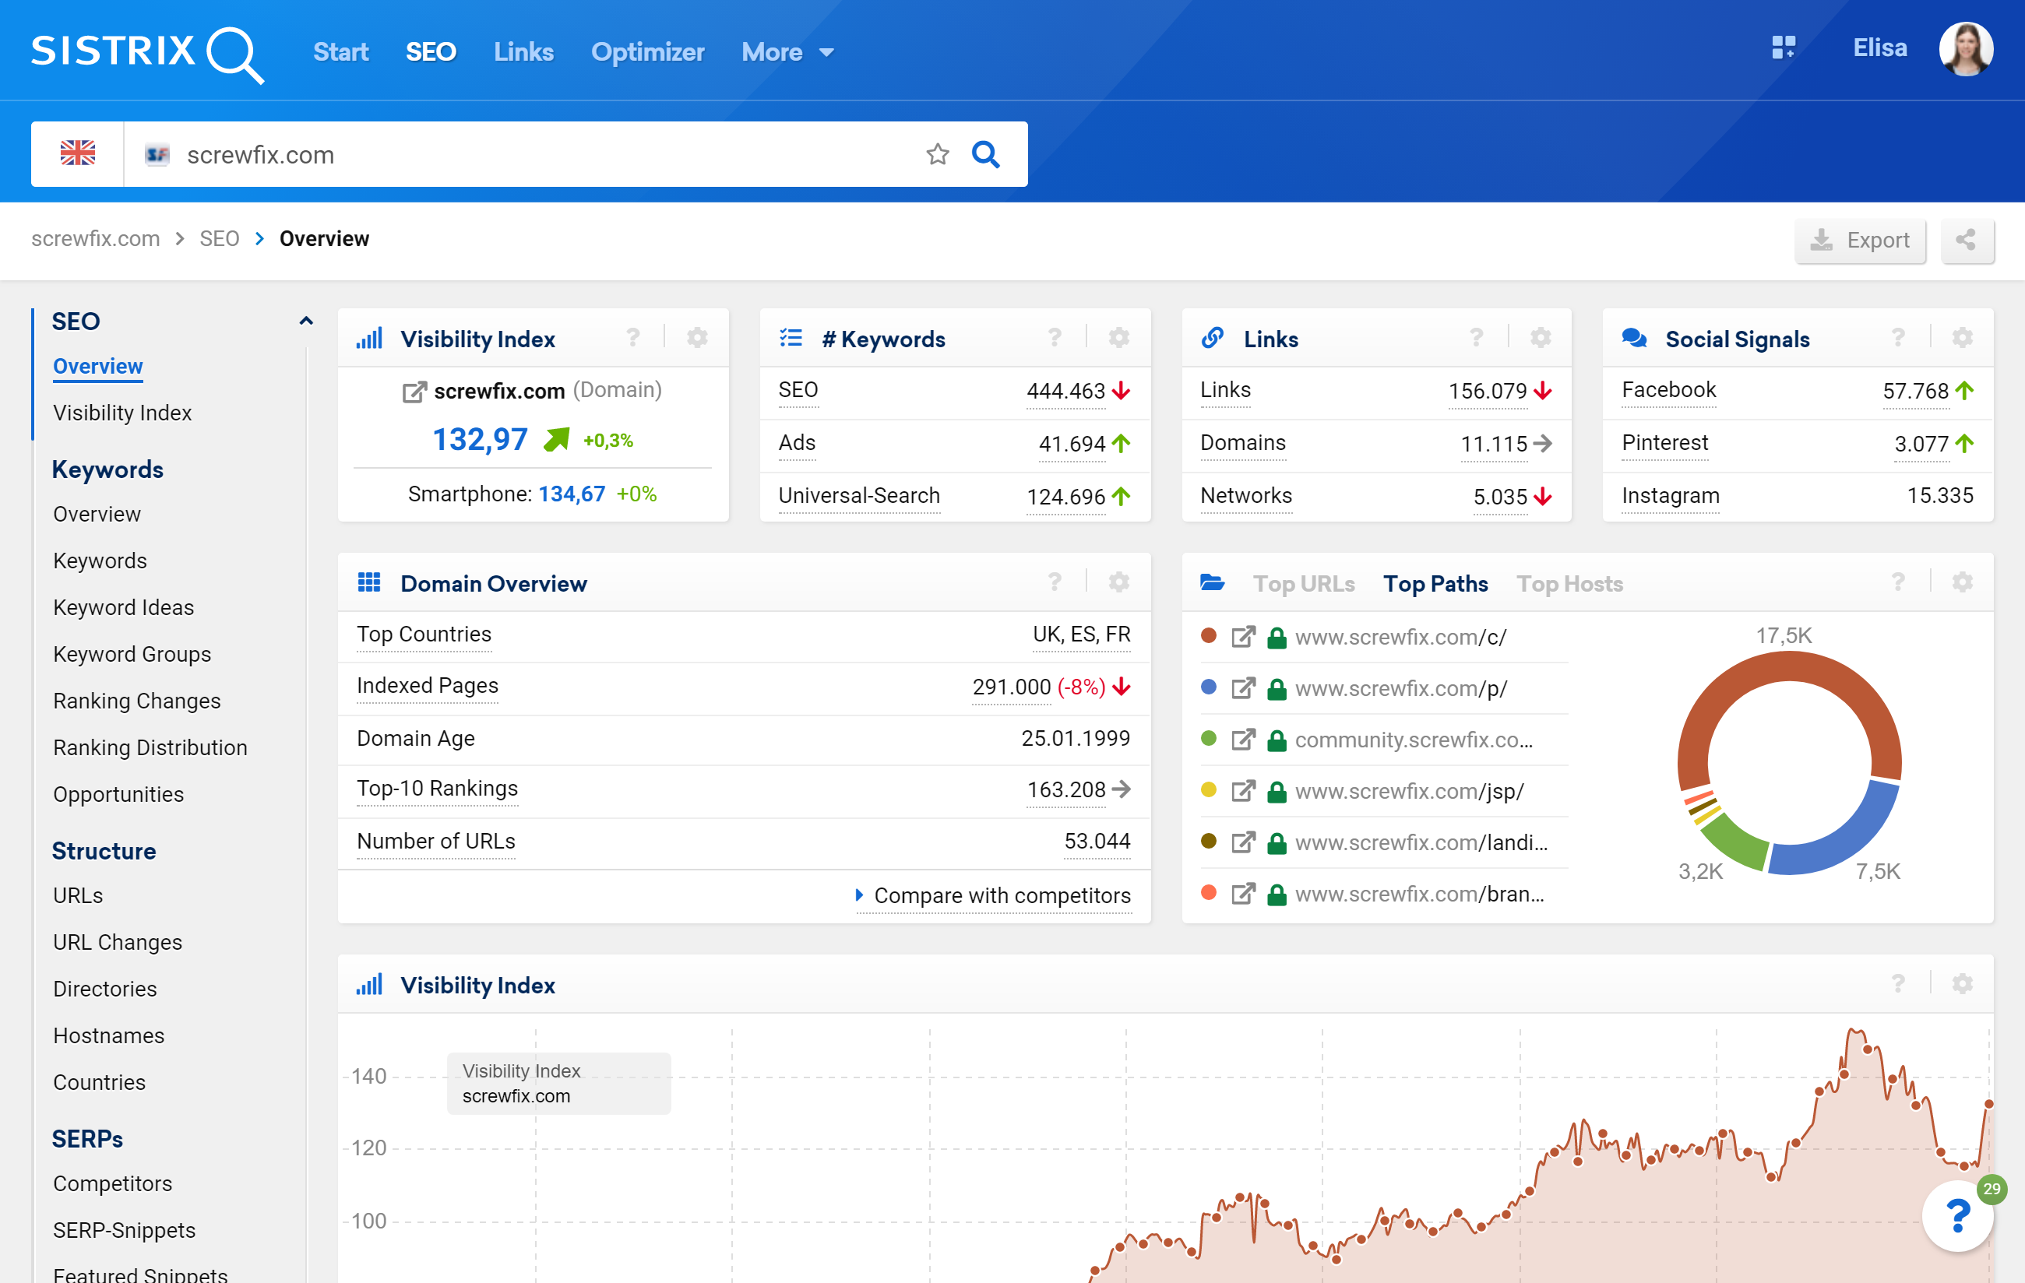The image size is (2025, 1283).
Task: Open external link icon for www.screwfix.com/p/
Action: pyautogui.click(x=1243, y=688)
